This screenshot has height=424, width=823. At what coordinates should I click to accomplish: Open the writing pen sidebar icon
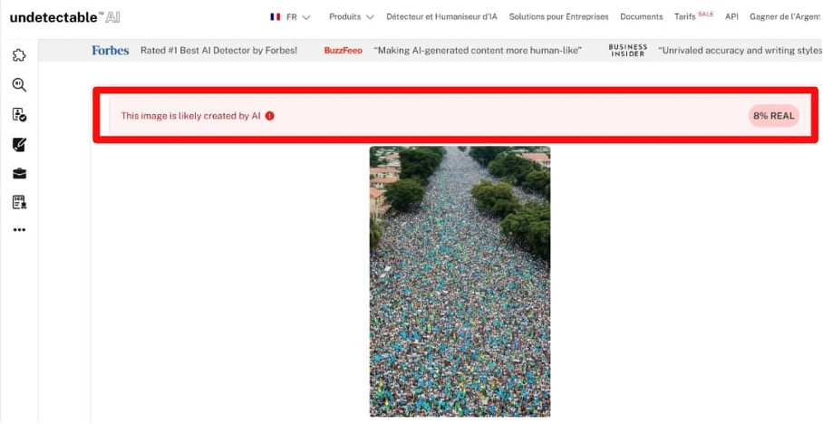19,144
